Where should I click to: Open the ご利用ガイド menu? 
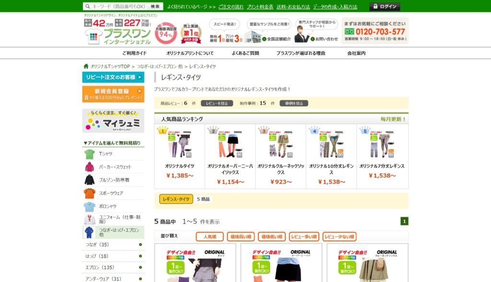[x=134, y=53]
